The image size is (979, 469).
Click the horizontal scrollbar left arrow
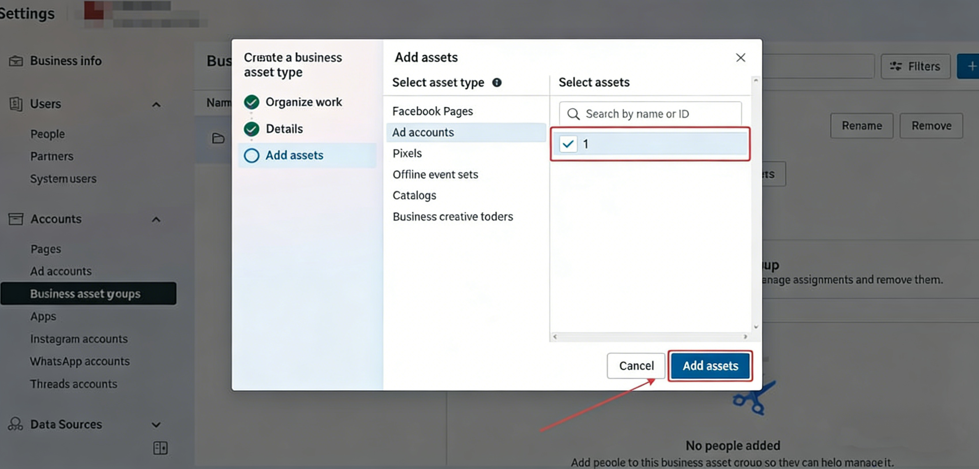coord(555,337)
